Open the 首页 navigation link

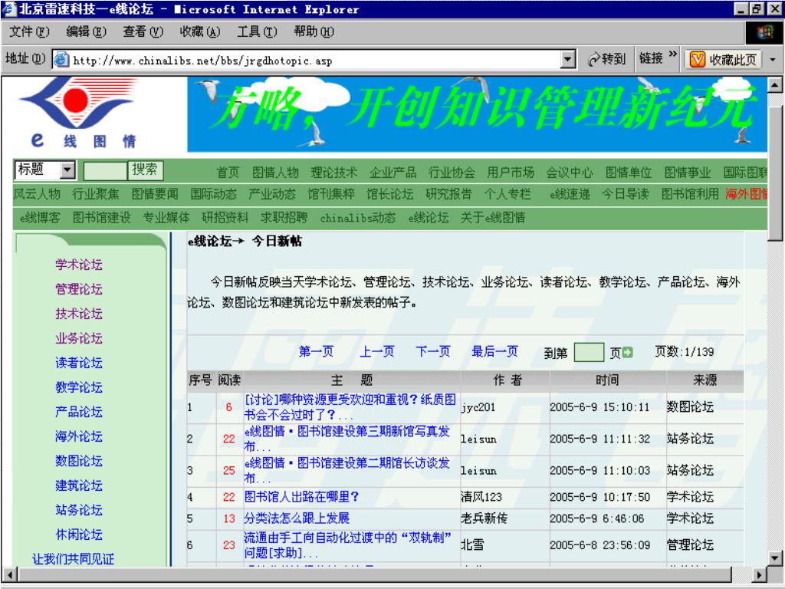pos(228,173)
